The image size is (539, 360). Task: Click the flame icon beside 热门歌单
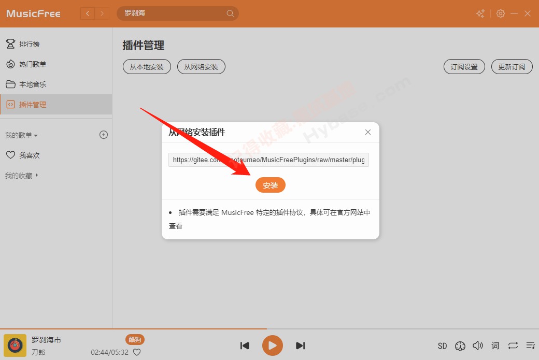point(11,64)
